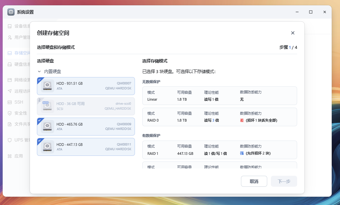Screen dimensions: 340x205
Task: Select the Linear storage mode
Action: tap(219, 96)
